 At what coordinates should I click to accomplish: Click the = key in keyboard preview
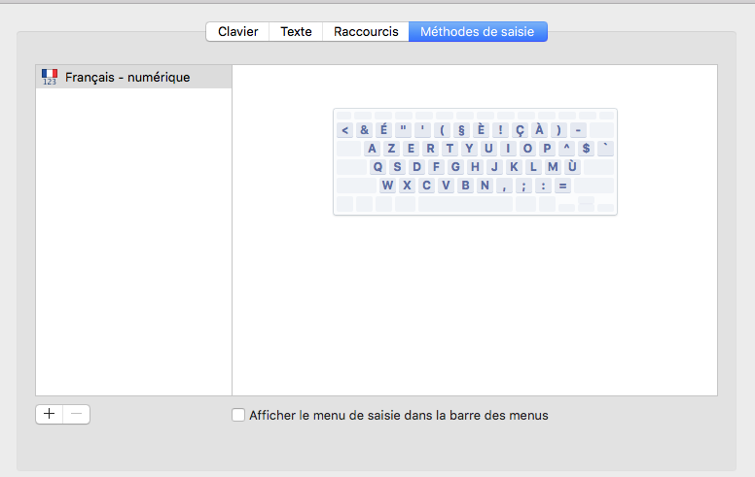[562, 186]
